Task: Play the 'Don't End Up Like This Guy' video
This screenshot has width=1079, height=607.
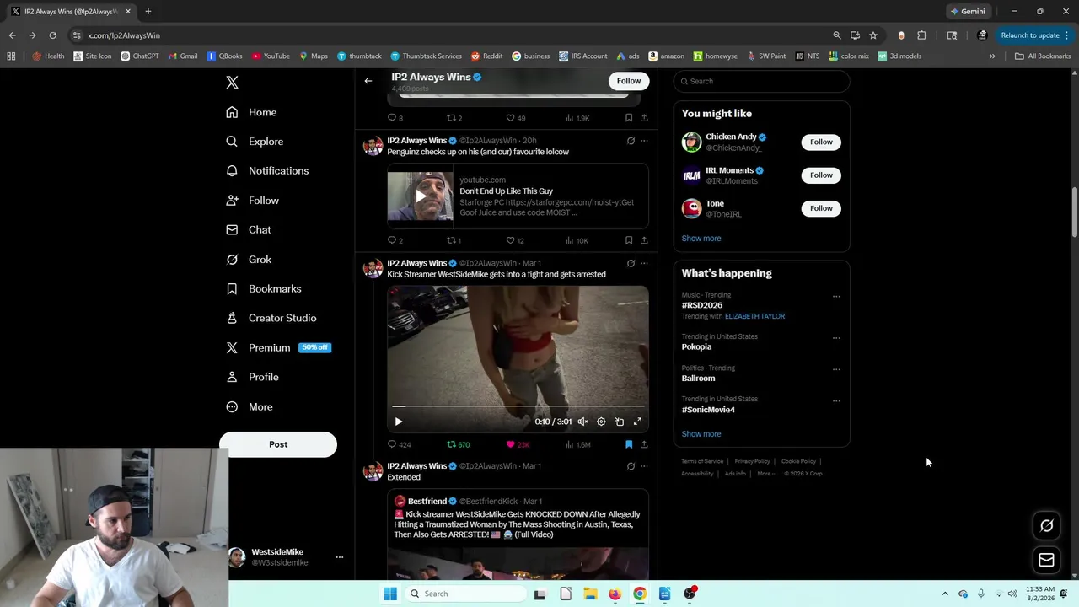Action: 420,196
